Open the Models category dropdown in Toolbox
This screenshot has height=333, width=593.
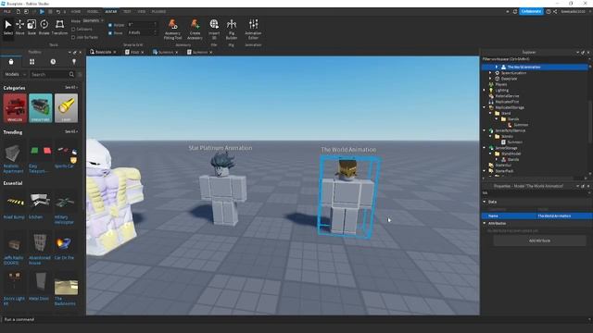pyautogui.click(x=15, y=74)
